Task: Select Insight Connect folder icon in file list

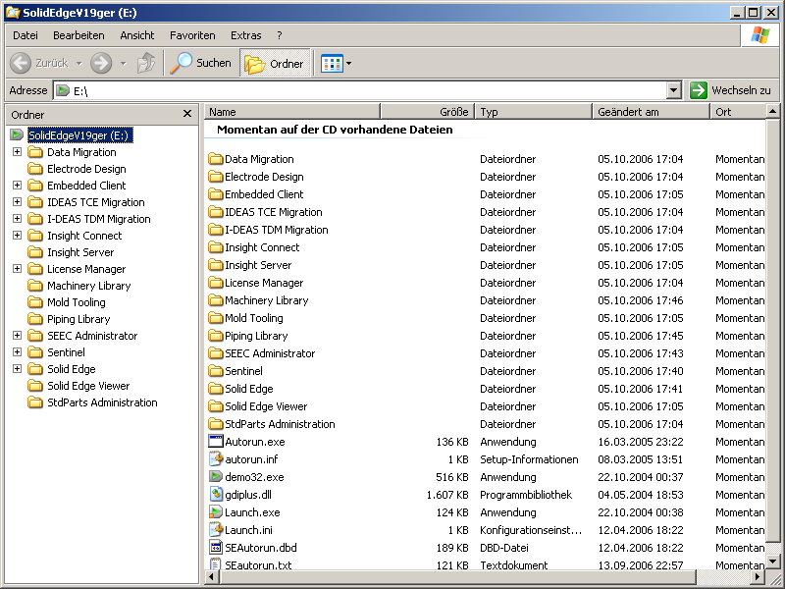Action: point(216,247)
